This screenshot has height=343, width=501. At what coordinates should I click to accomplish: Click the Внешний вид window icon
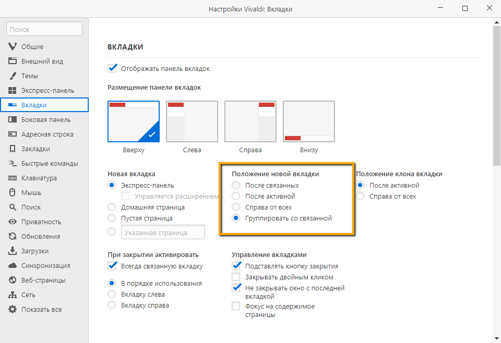pos(13,61)
